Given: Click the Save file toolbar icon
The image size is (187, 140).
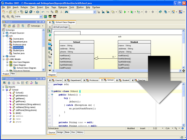Looking at the screenshot, I should 26,12.
